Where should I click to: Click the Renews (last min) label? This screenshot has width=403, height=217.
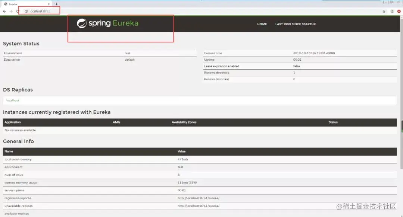click(x=216, y=79)
